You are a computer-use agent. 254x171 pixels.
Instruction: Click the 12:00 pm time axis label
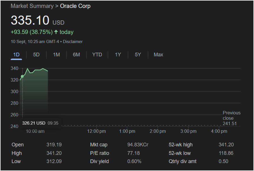(x=97, y=131)
